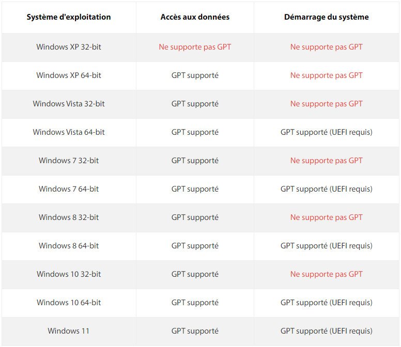Select the Windows Vista 32-bit cell
The image size is (401, 347).
(x=69, y=104)
